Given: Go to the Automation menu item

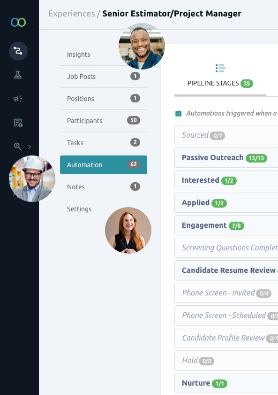Looking at the screenshot, I should 104,165.
